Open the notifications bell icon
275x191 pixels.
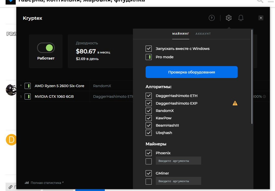(x=241, y=18)
